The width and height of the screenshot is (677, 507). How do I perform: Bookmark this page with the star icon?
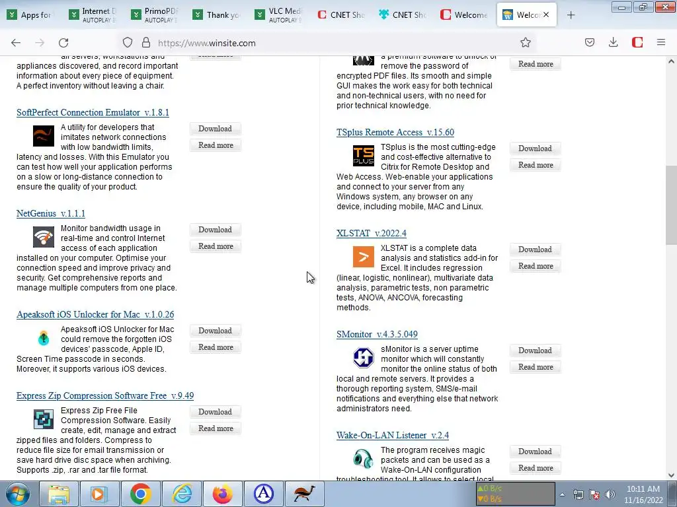pos(526,43)
